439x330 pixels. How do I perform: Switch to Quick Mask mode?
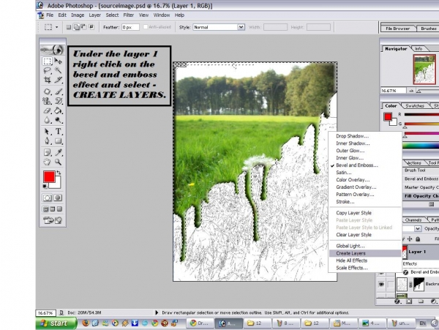[x=58, y=198]
